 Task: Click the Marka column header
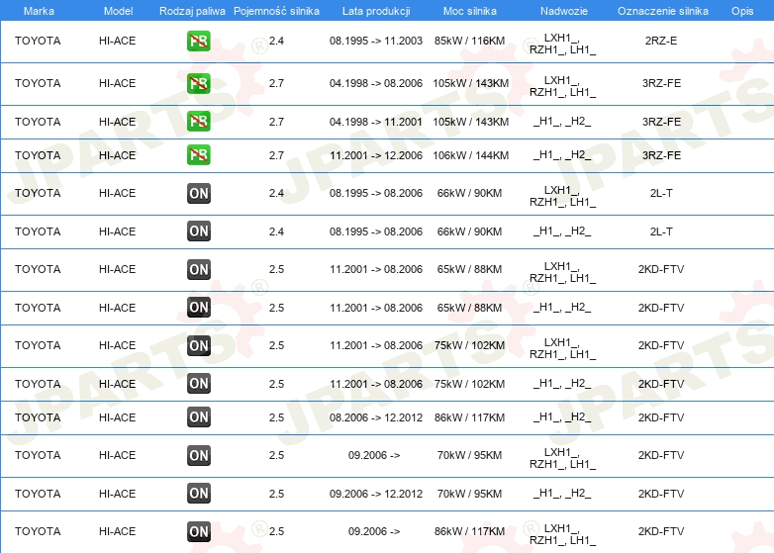coord(39,11)
